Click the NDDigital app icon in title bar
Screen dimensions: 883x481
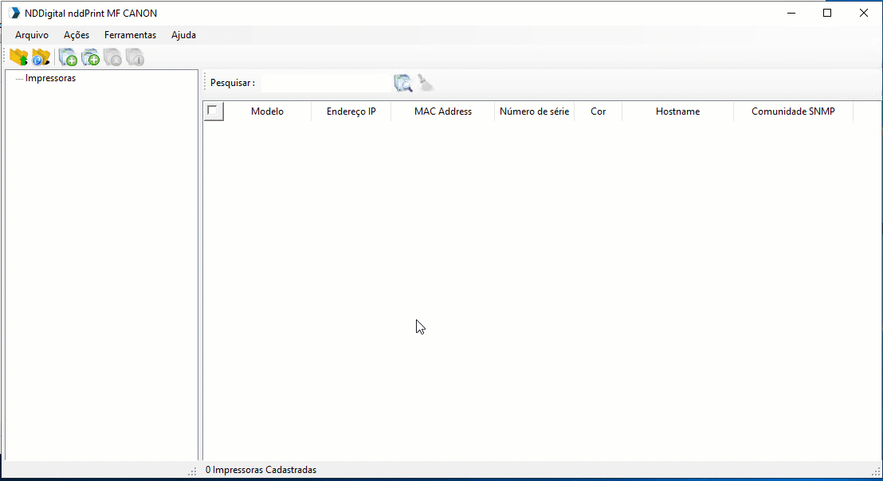point(14,13)
